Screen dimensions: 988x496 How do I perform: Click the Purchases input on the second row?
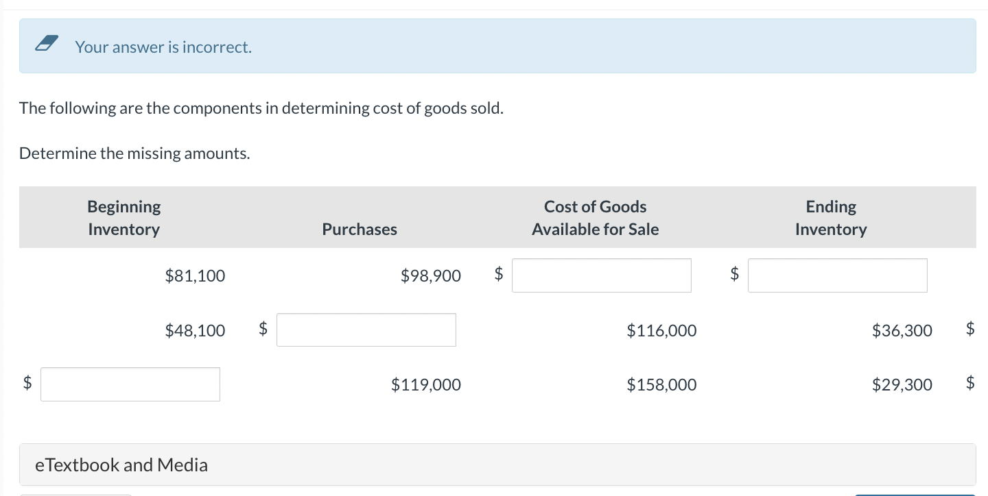366,330
